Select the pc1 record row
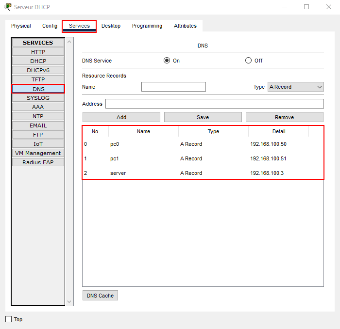 [203, 158]
